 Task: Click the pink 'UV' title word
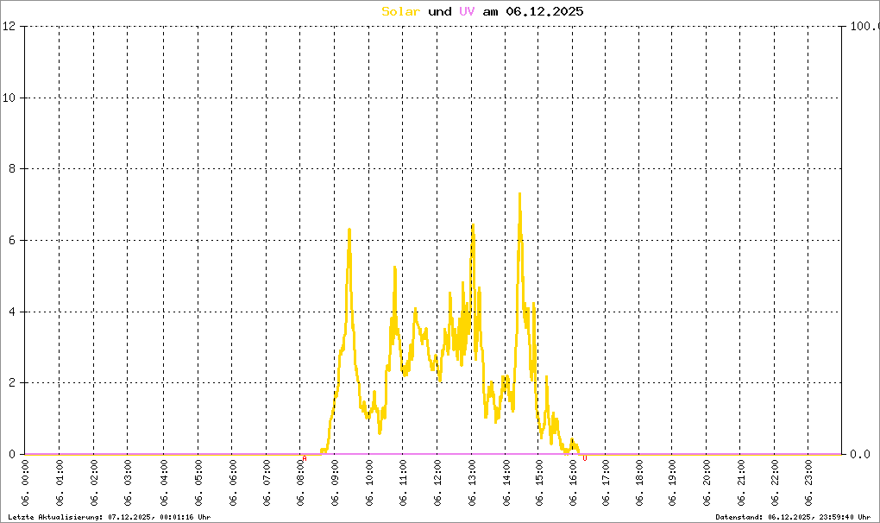467,11
